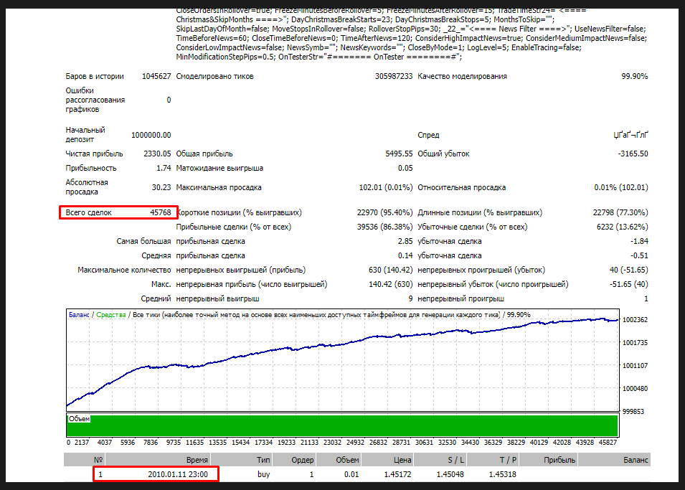This screenshot has height=490, width=685.
Task: Click the trade volume 0.01
Action: pyautogui.click(x=351, y=474)
